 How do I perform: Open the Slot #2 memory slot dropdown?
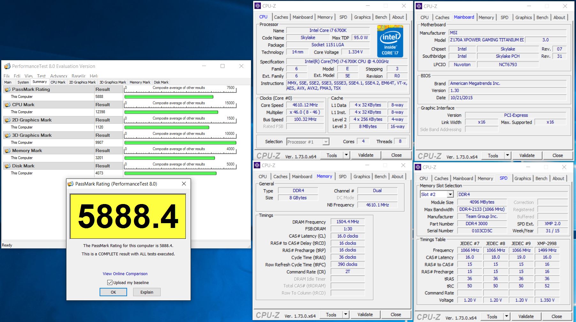[450, 194]
